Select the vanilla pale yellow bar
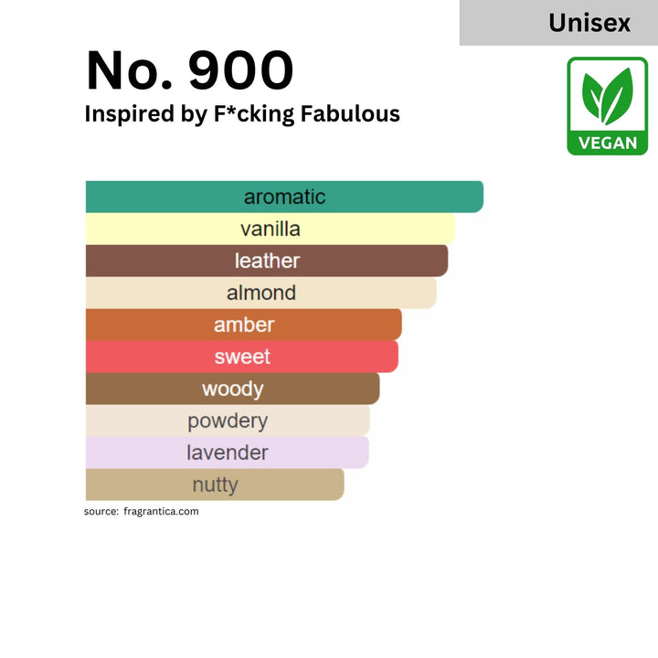 point(271,228)
